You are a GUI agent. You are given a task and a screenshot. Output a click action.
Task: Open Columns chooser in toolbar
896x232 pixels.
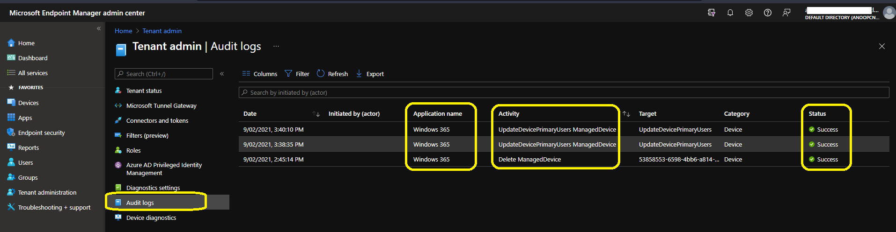[260, 74]
